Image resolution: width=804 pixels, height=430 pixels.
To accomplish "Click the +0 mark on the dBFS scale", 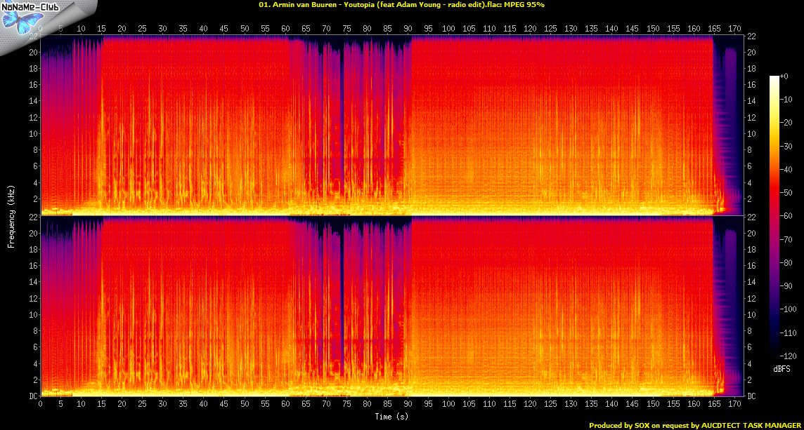I will [x=785, y=76].
